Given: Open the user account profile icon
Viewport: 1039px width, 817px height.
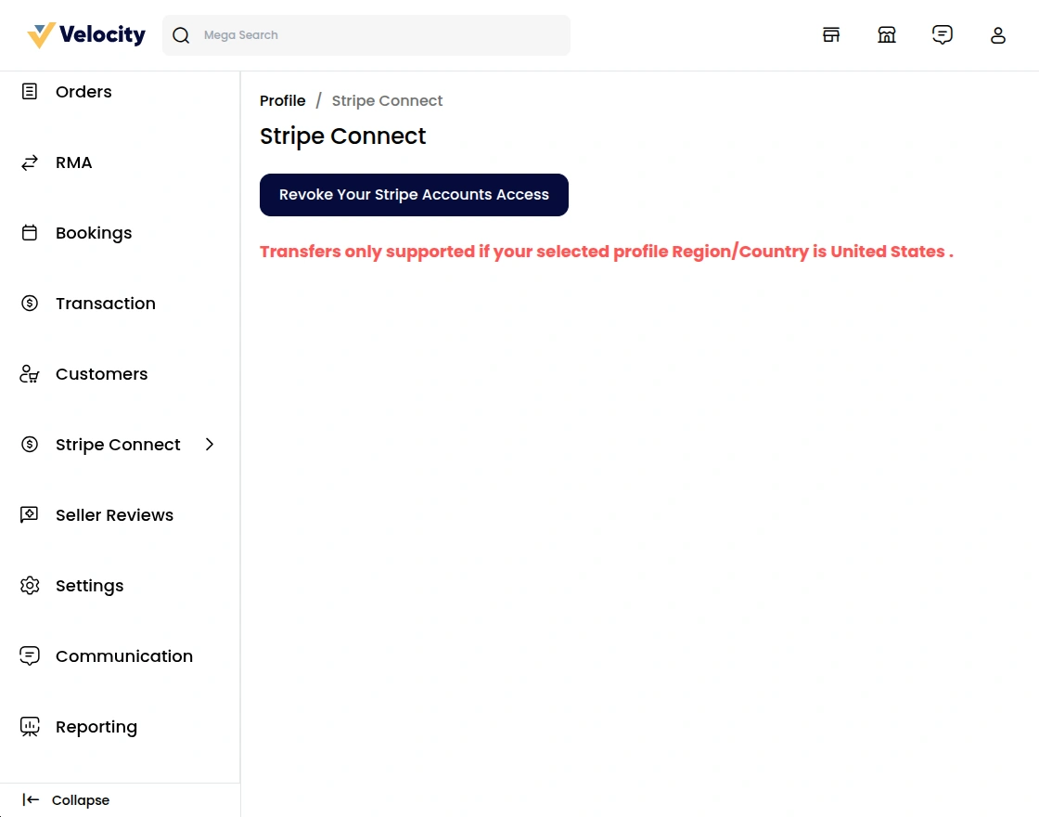Looking at the screenshot, I should (998, 35).
